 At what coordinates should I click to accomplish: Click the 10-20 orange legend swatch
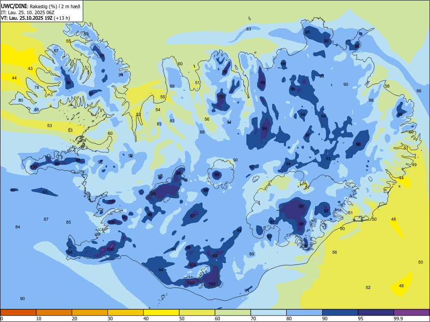[x=54, y=313]
